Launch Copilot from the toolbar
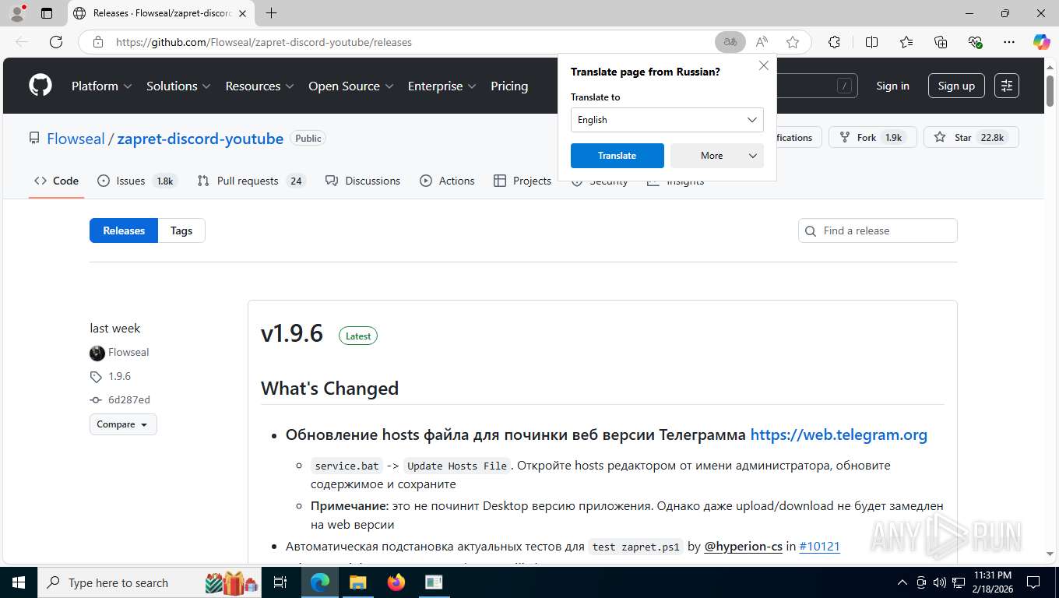1059x598 pixels. [1041, 42]
